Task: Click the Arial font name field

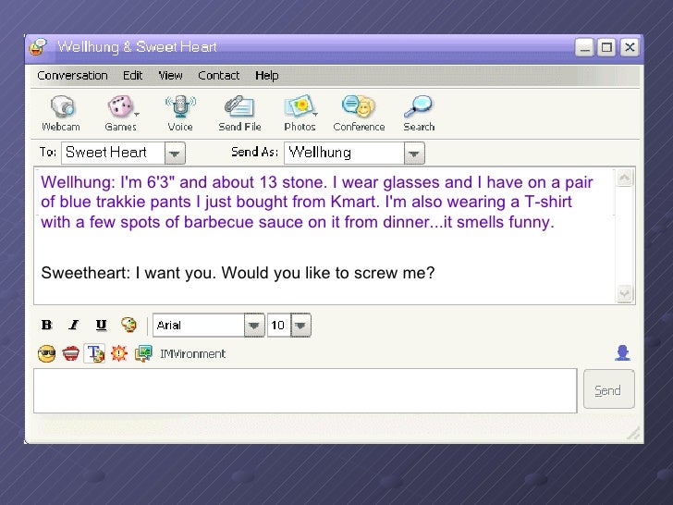Action: pos(199,325)
